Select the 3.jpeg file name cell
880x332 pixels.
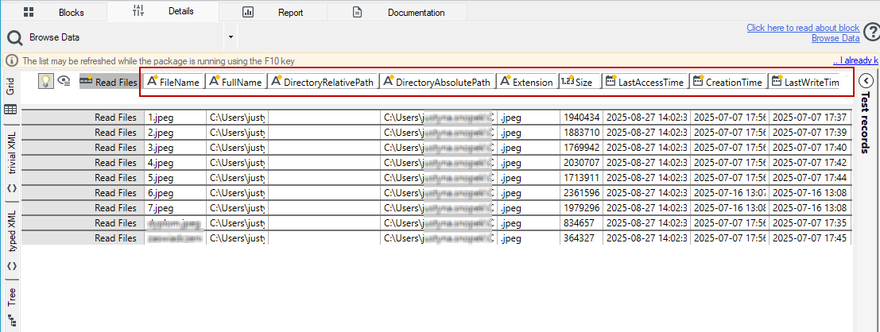coord(175,148)
